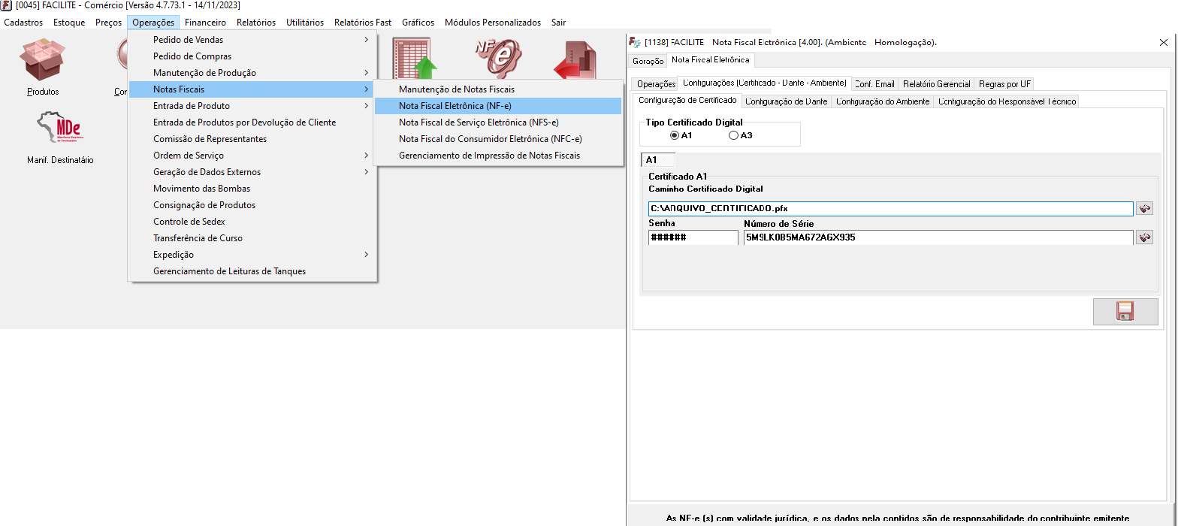Select the A1 certificate type
This screenshot has height=526, width=1178.
[675, 135]
